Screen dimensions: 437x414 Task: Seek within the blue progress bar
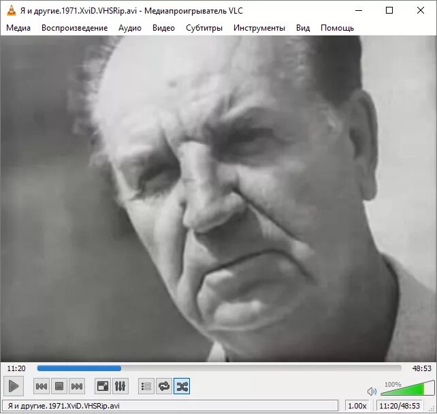click(219, 368)
